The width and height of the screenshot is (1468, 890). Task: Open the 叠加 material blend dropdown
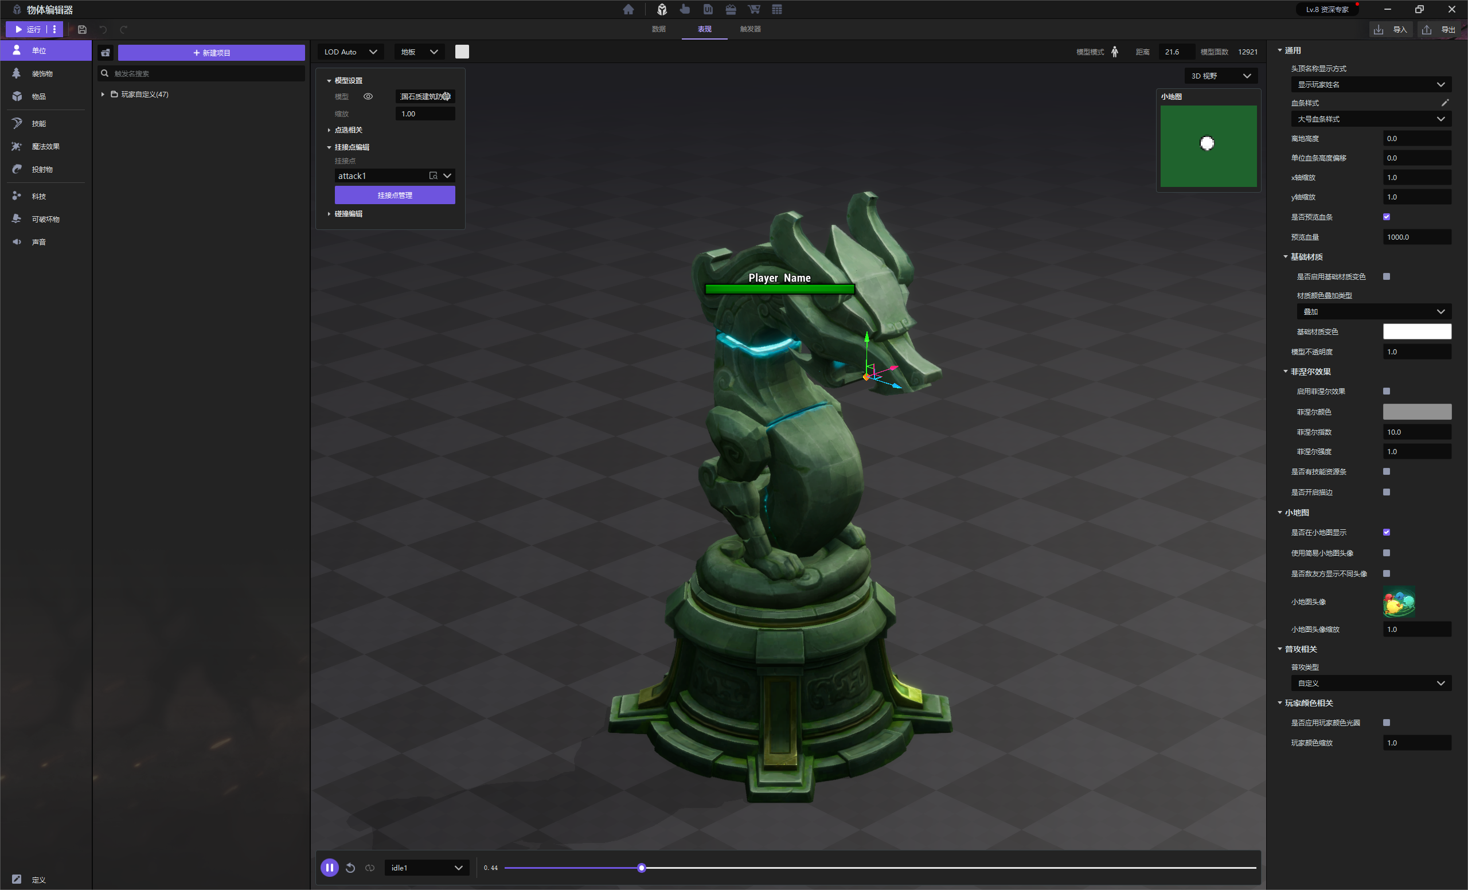click(1374, 311)
